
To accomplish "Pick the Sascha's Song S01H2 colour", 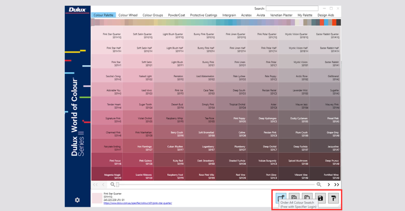I will (x=107, y=75).
